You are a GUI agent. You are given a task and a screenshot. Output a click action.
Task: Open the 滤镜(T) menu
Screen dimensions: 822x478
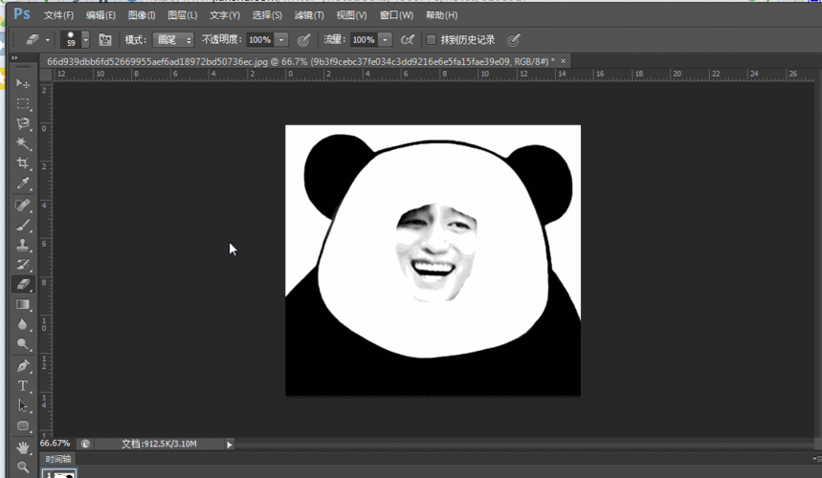click(308, 15)
